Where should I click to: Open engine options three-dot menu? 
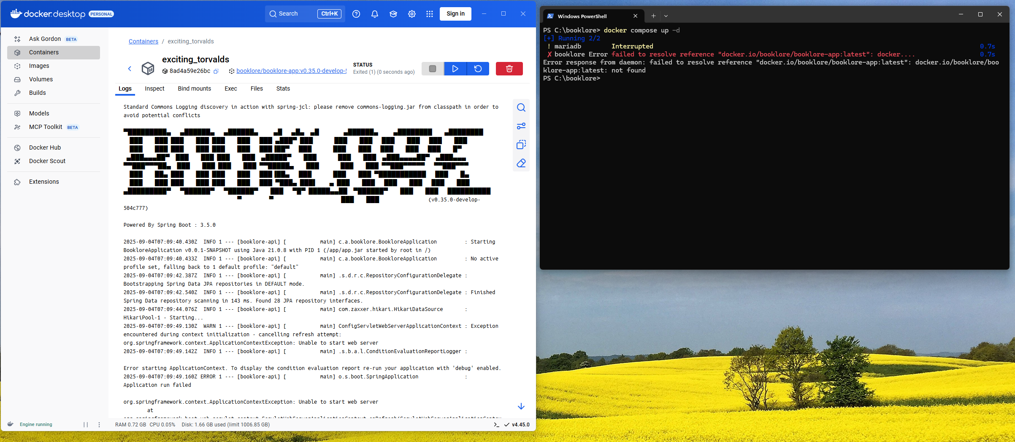pyautogui.click(x=99, y=425)
